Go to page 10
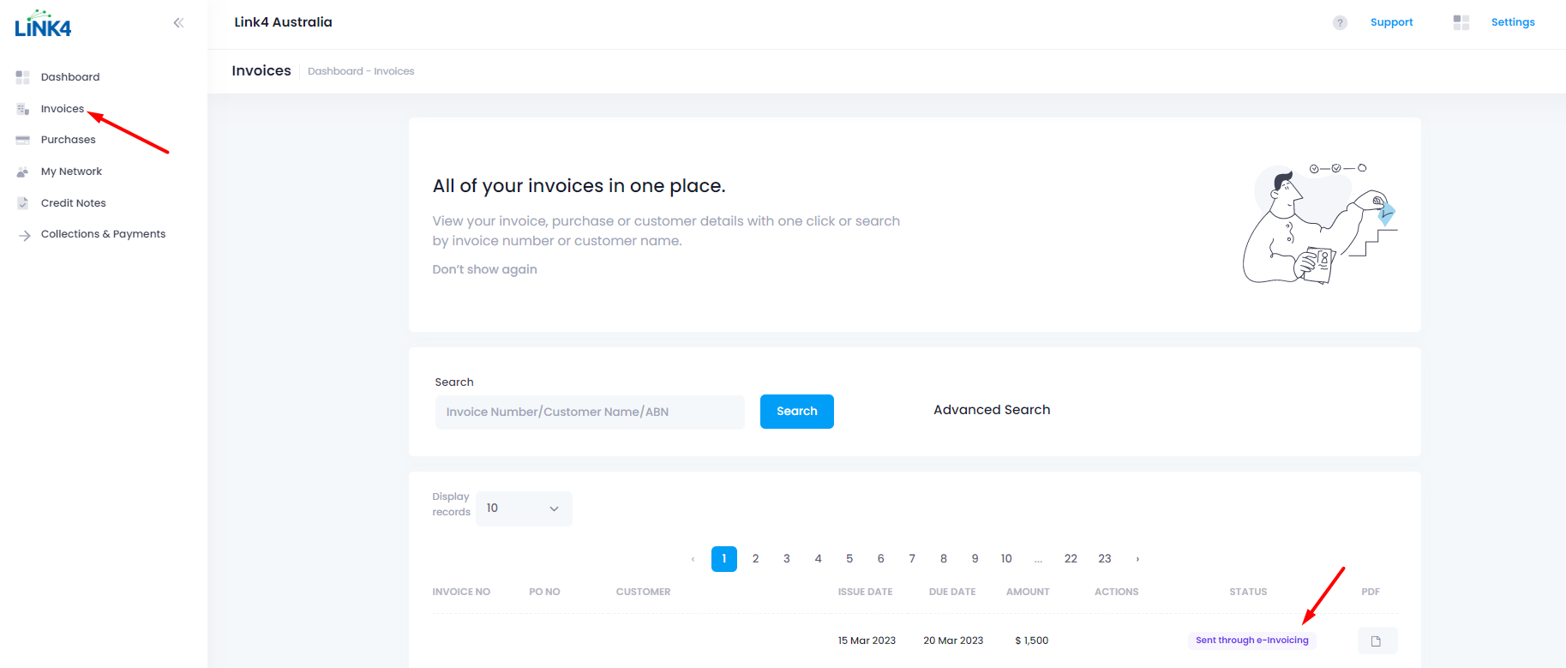 click(1006, 559)
